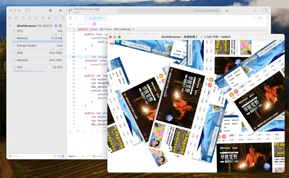Click the SDLView.swift breadcrumb in jump bar
Screen dimensions: 289x178
point(81,24)
